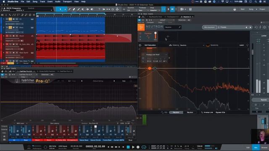Image resolution: width=269 pixels, height=151 pixels.
Task: Go to next Neutron preset arrow
Action: [251, 27]
